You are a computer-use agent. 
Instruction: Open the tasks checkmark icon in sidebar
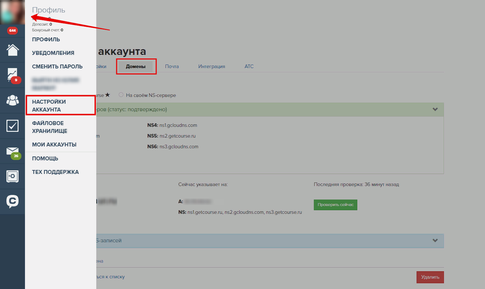[x=13, y=126]
